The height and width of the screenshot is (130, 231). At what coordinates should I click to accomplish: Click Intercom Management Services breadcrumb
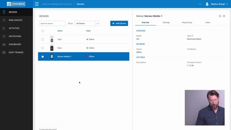pyautogui.click(x=57, y=4)
